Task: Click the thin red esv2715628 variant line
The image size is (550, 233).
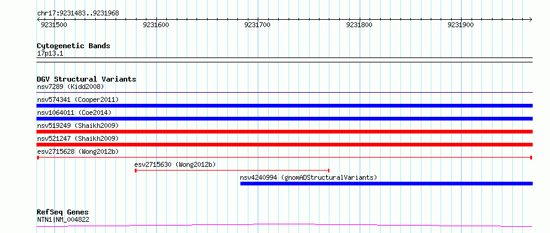Action: (x=284, y=158)
